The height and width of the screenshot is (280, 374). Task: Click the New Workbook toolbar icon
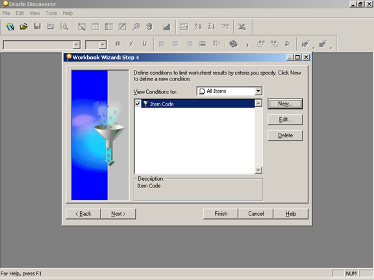[x=10, y=27]
